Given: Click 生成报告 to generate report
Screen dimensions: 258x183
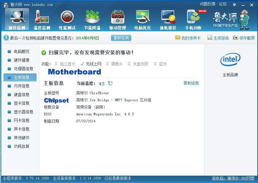Looking at the screenshot, I should pos(218,38).
